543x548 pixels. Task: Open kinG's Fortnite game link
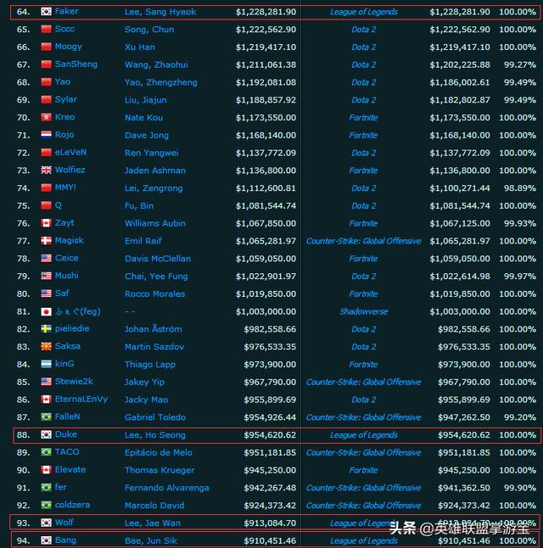[364, 364]
